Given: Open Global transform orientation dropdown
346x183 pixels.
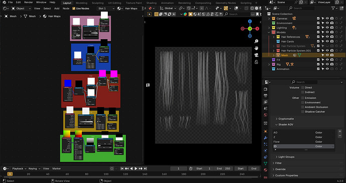Looking at the screenshot, I should (x=168, y=9).
